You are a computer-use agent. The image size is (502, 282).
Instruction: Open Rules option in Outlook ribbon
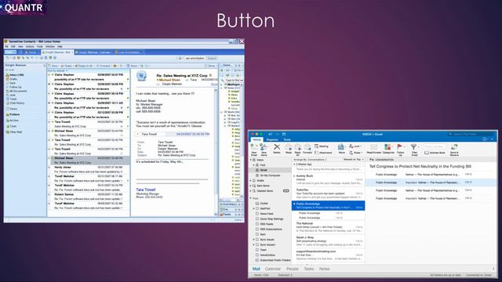tap(356, 153)
